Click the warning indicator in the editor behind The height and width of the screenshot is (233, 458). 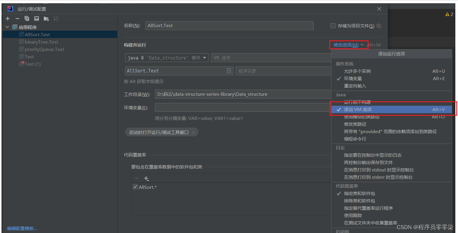click(449, 14)
